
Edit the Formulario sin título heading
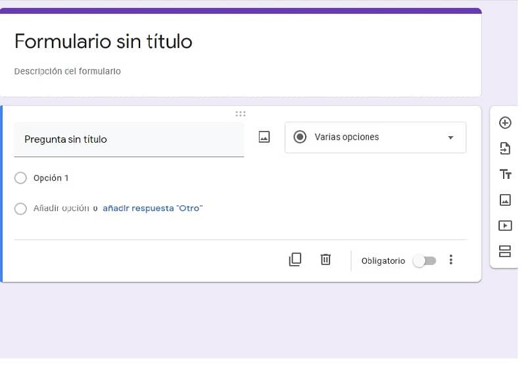[x=103, y=41]
